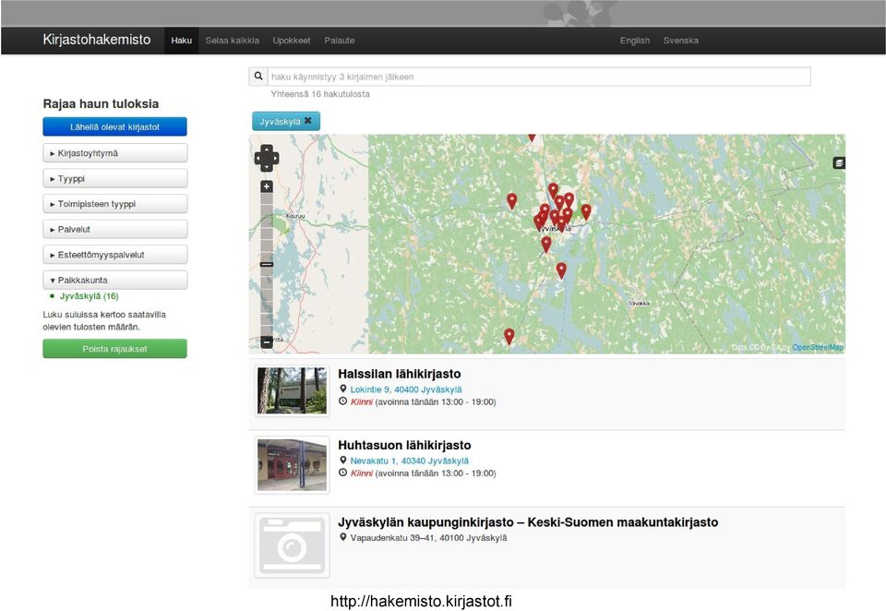Open the map layer switcher icon
This screenshot has width=886, height=611.
click(x=839, y=163)
